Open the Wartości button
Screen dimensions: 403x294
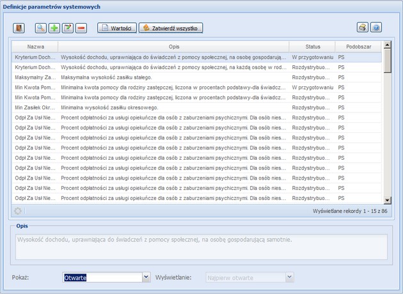tap(117, 28)
